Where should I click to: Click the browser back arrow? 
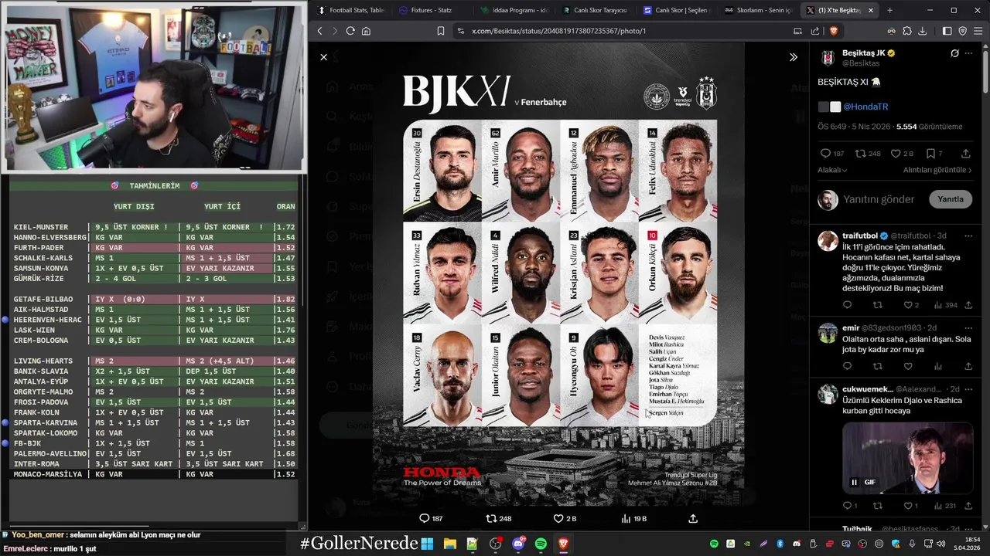click(319, 31)
